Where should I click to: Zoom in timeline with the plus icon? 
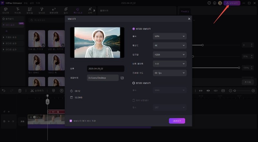[253, 91]
